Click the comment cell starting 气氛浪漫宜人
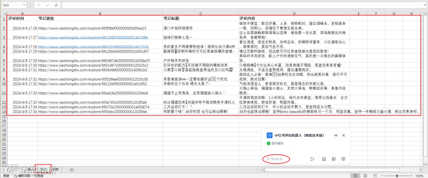Viewport: 428px width, 178px height. click(x=294, y=84)
